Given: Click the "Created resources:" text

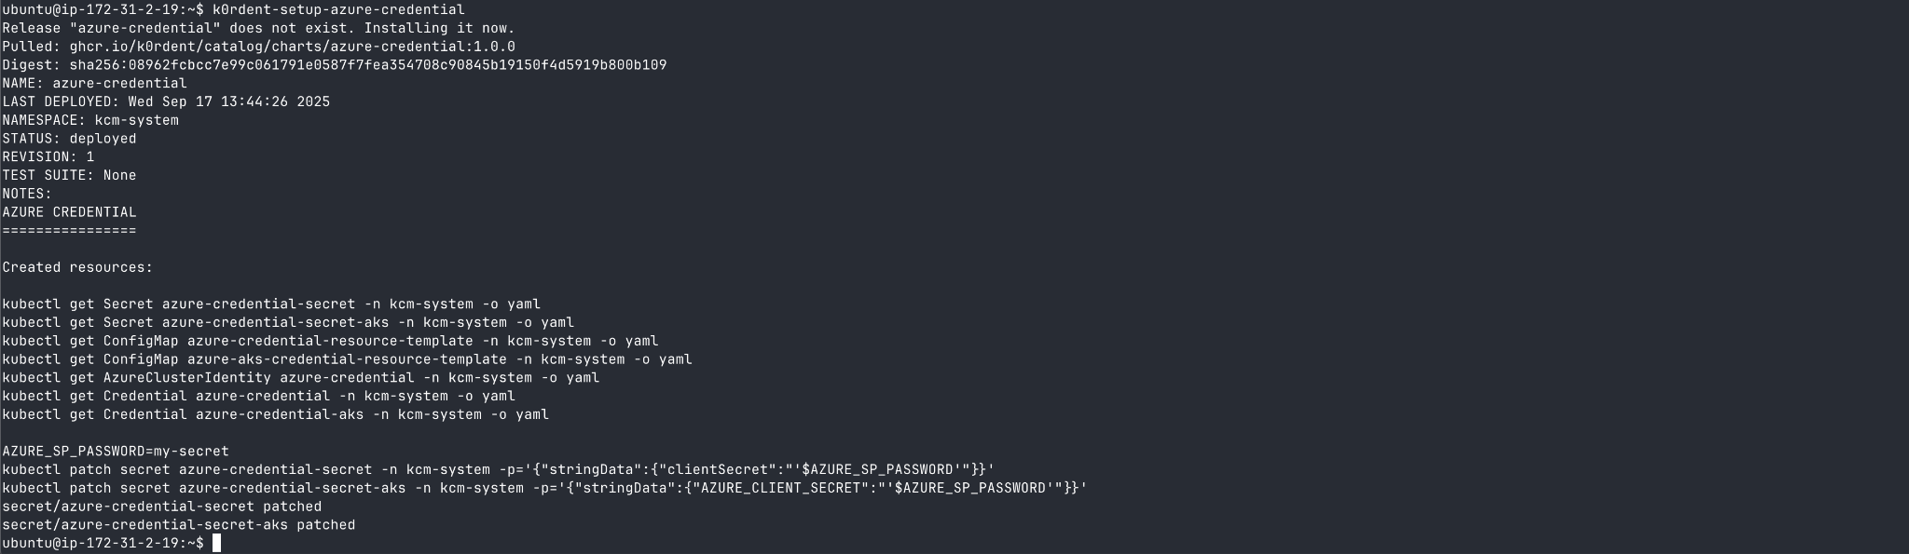Looking at the screenshot, I should click(77, 267).
